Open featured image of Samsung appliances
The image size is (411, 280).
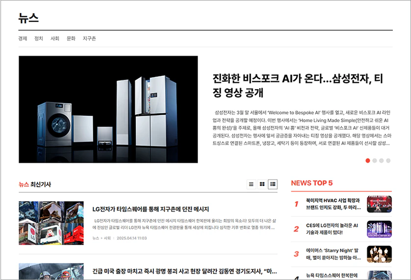(x=108, y=109)
